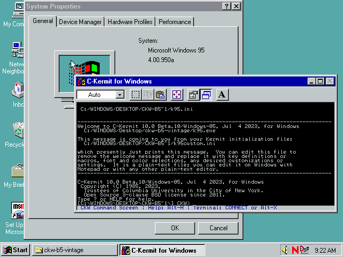This screenshot has height=257, width=343.
Task: Switch to the Hardware Profiles tab
Action: (x=130, y=22)
